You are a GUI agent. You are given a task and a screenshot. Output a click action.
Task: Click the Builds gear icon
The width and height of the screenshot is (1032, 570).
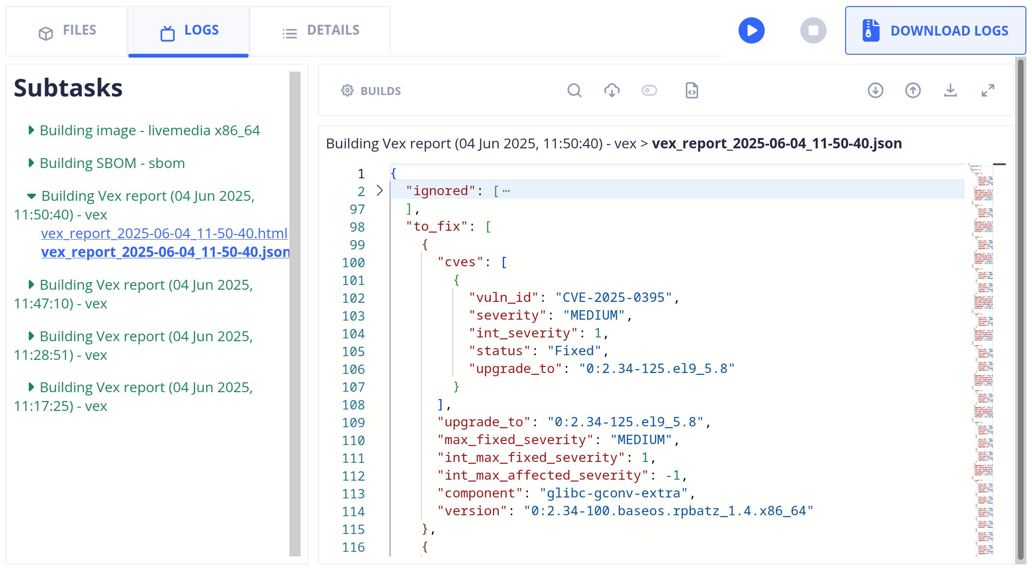347,91
